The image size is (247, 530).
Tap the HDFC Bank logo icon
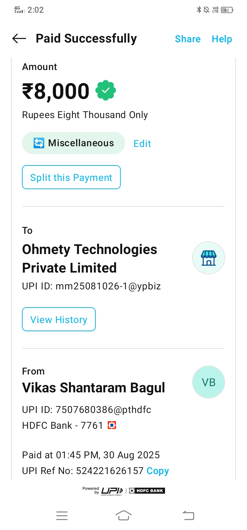112,426
